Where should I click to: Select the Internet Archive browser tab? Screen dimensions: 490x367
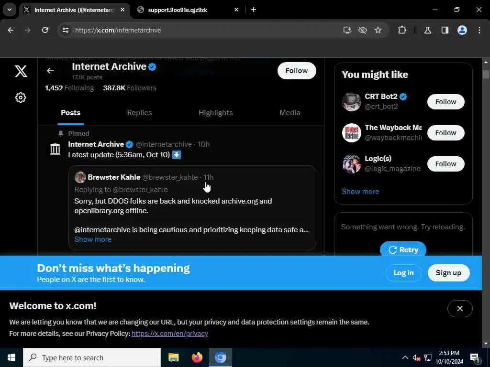[75, 10]
